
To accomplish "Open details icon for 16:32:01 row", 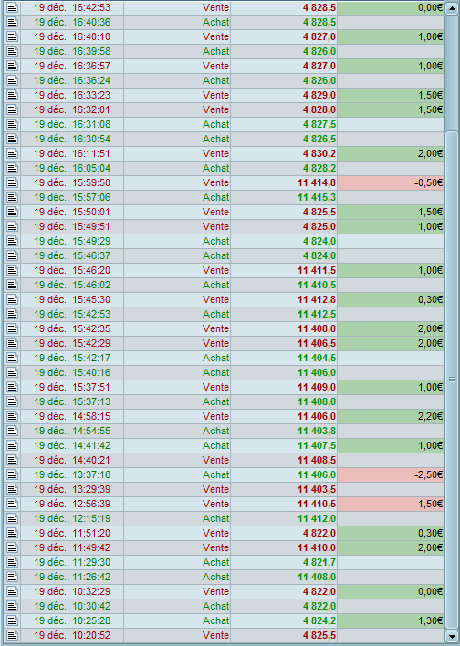I will [x=13, y=109].
